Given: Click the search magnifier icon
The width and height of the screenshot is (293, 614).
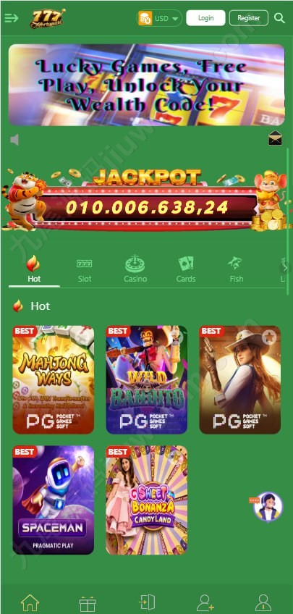Looking at the screenshot, I should pos(279,18).
